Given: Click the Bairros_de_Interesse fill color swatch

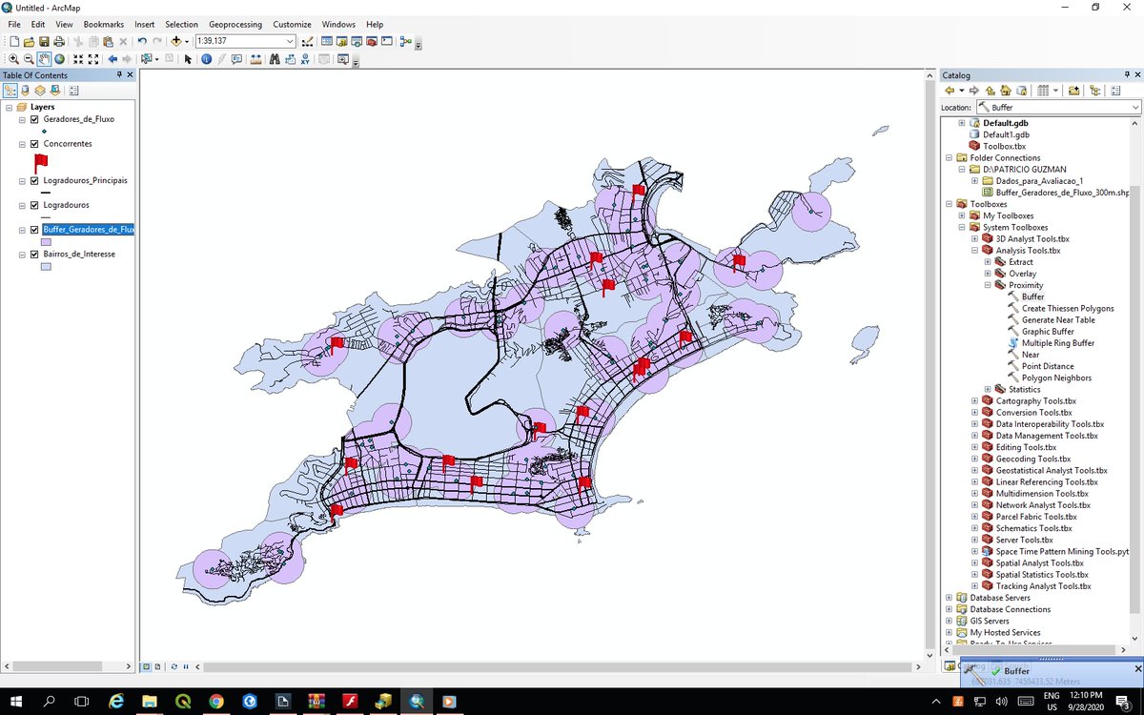Looking at the screenshot, I should [45, 267].
